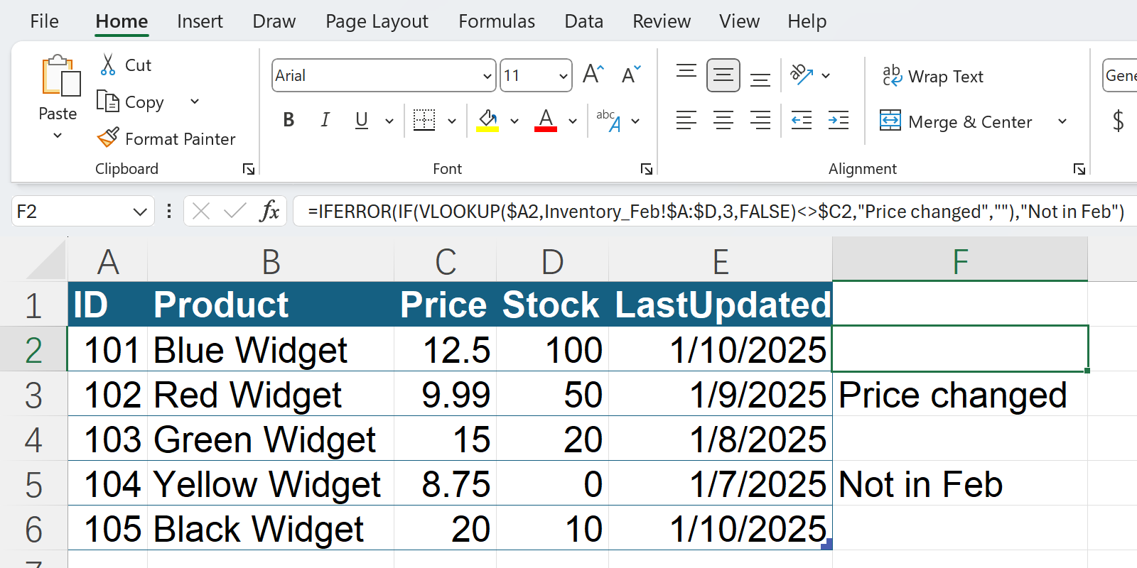Decrease font size with the smaller A icon

tap(630, 75)
